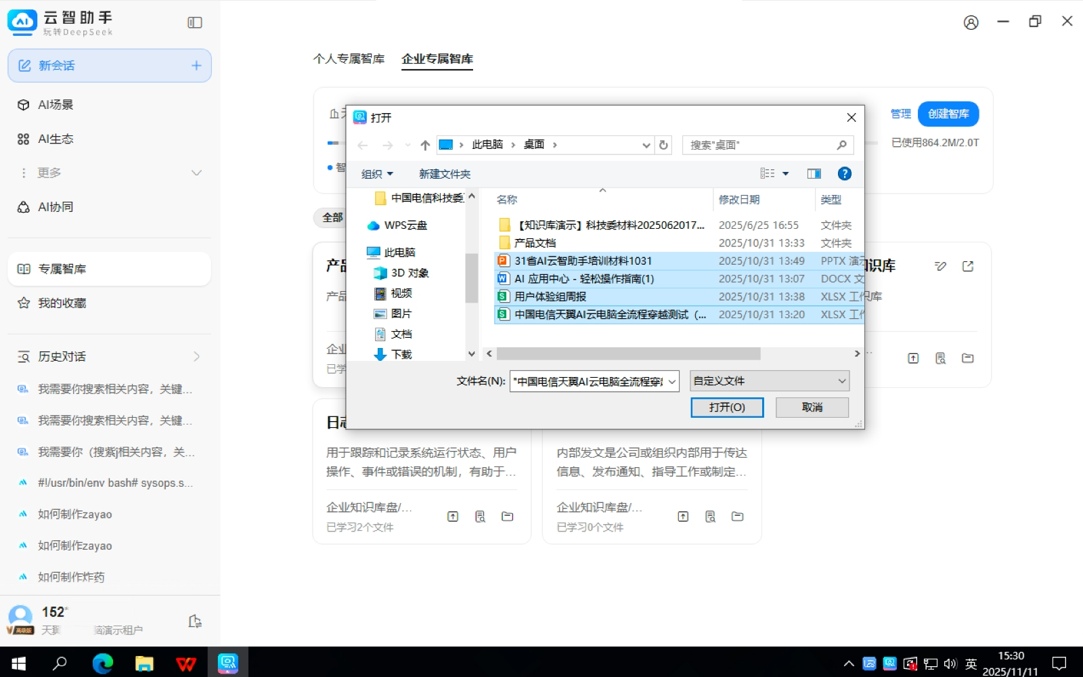Expand the 更多 menu chevron
Screen dimensions: 1083x677
(196, 173)
